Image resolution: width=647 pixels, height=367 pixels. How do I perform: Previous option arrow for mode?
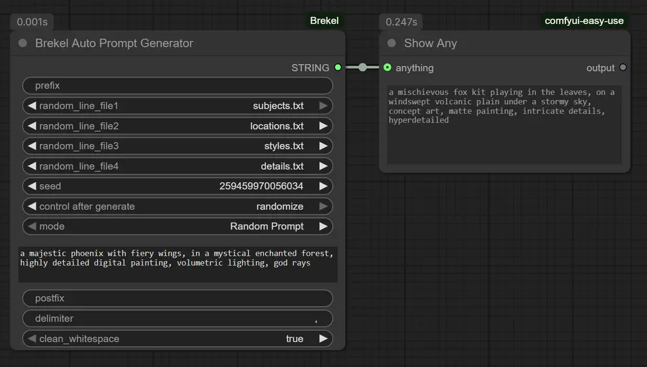(x=32, y=226)
